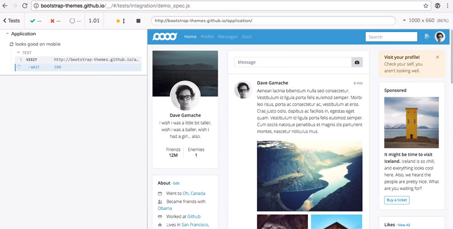Click the home icon beside Lives in
This screenshot has width=453, height=229.
pyautogui.click(x=160, y=224)
